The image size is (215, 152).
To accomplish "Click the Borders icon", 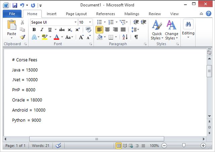I will click(x=111, y=37).
